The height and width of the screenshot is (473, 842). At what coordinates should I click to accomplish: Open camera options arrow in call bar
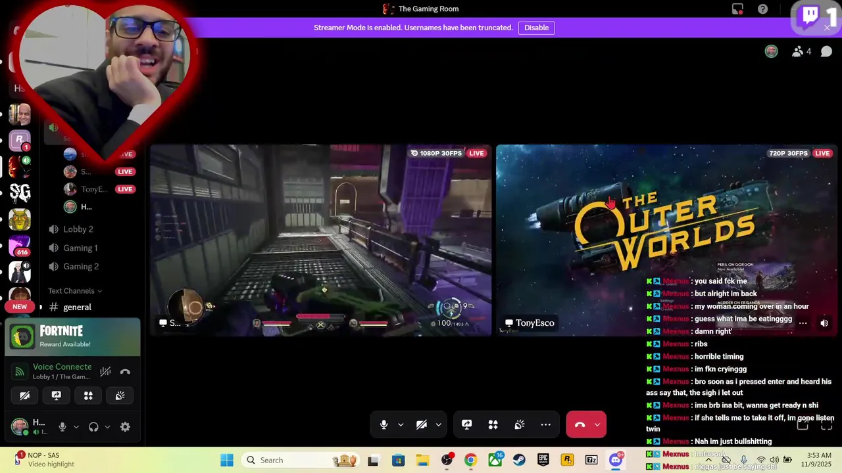pyautogui.click(x=438, y=425)
